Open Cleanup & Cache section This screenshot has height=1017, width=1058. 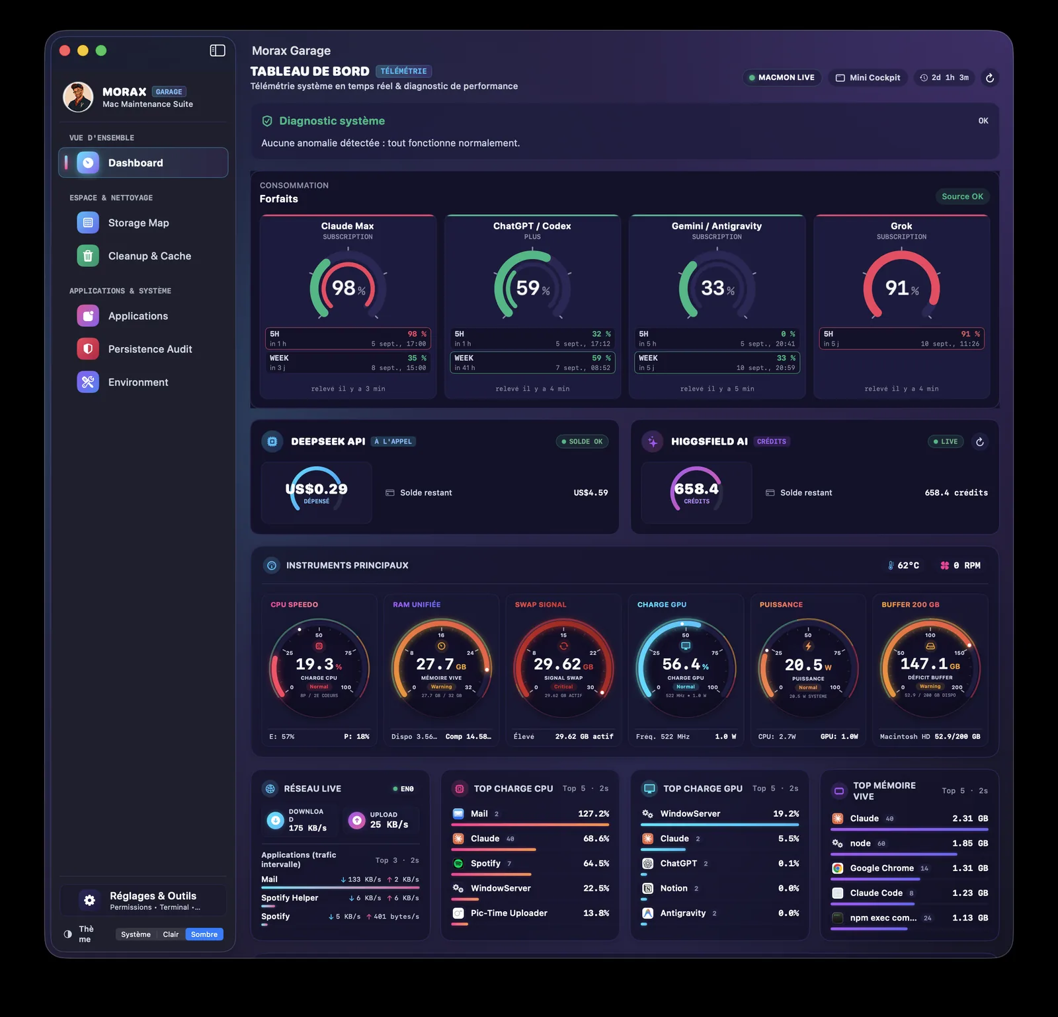[x=143, y=256]
